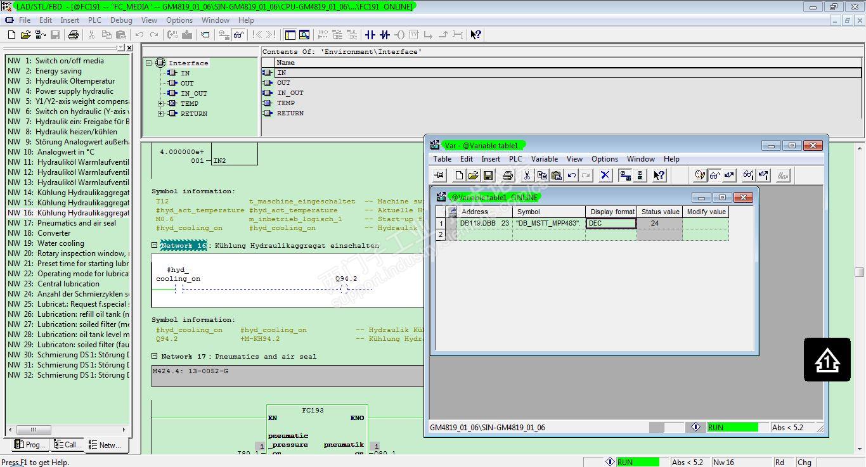Switch to the Call structure tab
Screen dimensions: 866x467
click(68, 445)
